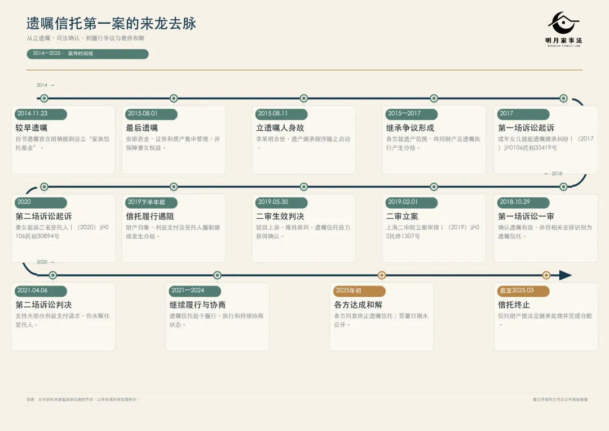This screenshot has height=431, width=609.
Task: Click the 2014 year label above timeline
Action: click(45, 85)
